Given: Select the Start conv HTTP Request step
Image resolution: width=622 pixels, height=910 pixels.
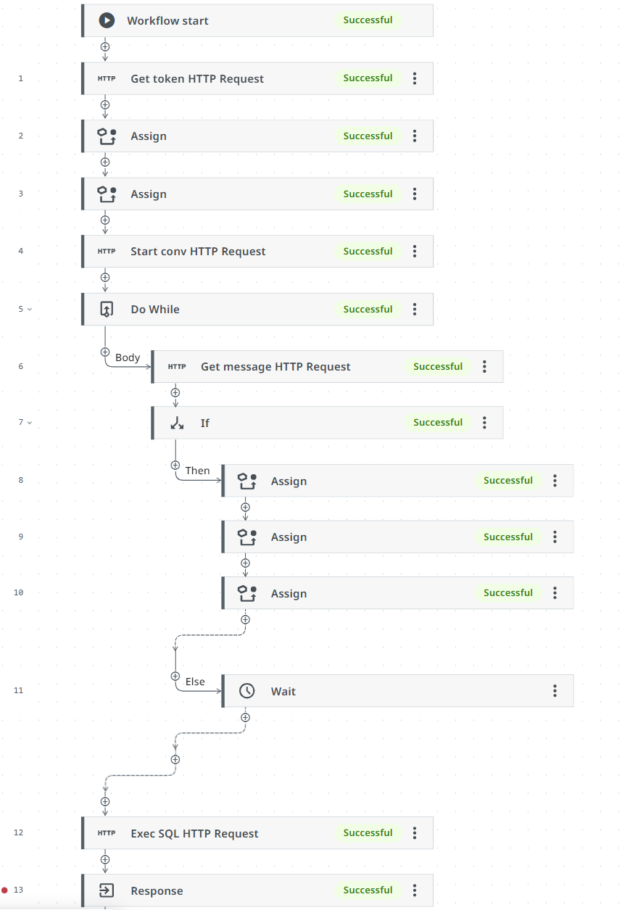Looking at the screenshot, I should (x=198, y=252).
